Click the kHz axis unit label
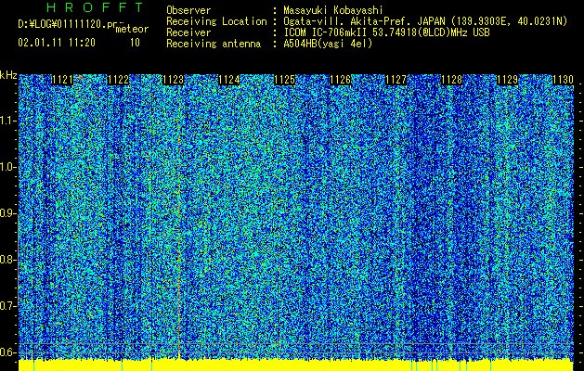Image resolution: width=584 pixels, height=371 pixels. tap(8, 75)
